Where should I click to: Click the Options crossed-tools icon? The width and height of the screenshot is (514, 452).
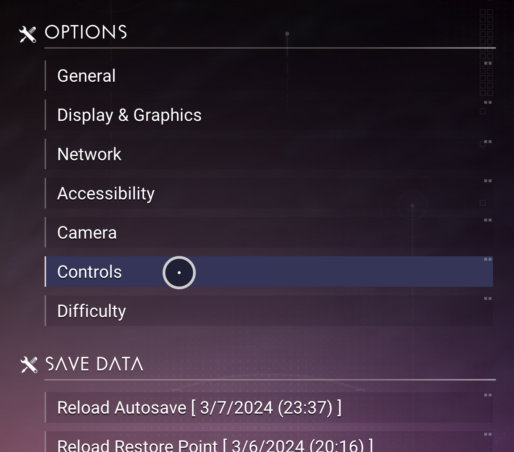[x=28, y=34]
